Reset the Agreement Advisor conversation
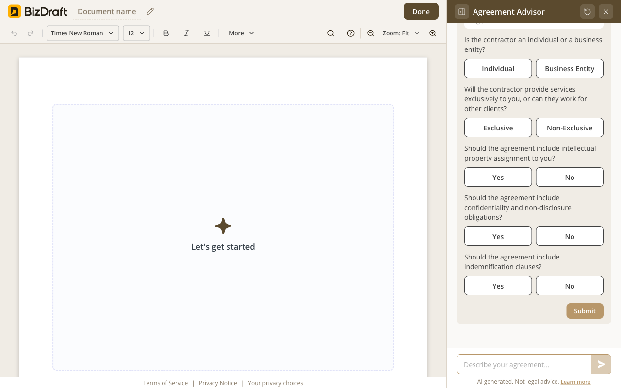The width and height of the screenshot is (621, 388). [x=588, y=12]
